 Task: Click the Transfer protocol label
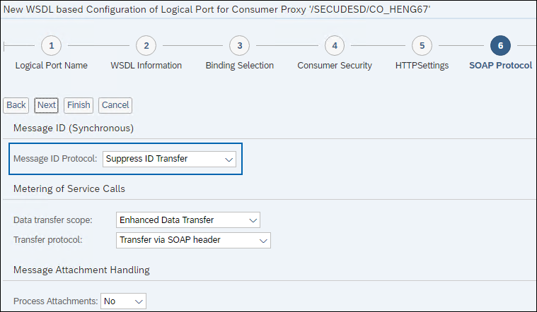[48, 240]
